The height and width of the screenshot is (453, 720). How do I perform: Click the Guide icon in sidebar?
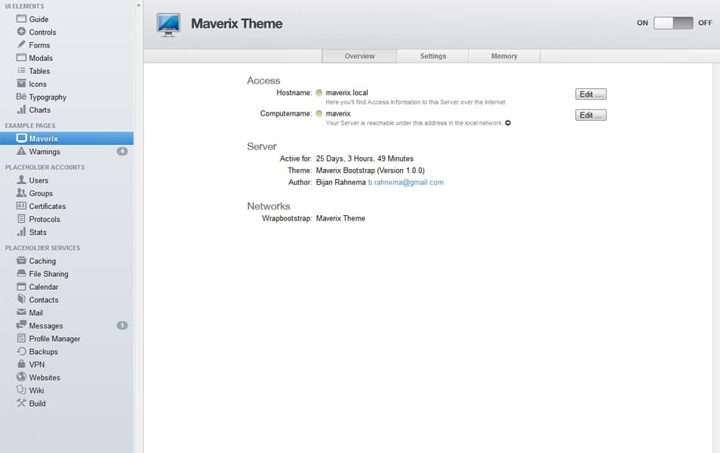tap(21, 19)
